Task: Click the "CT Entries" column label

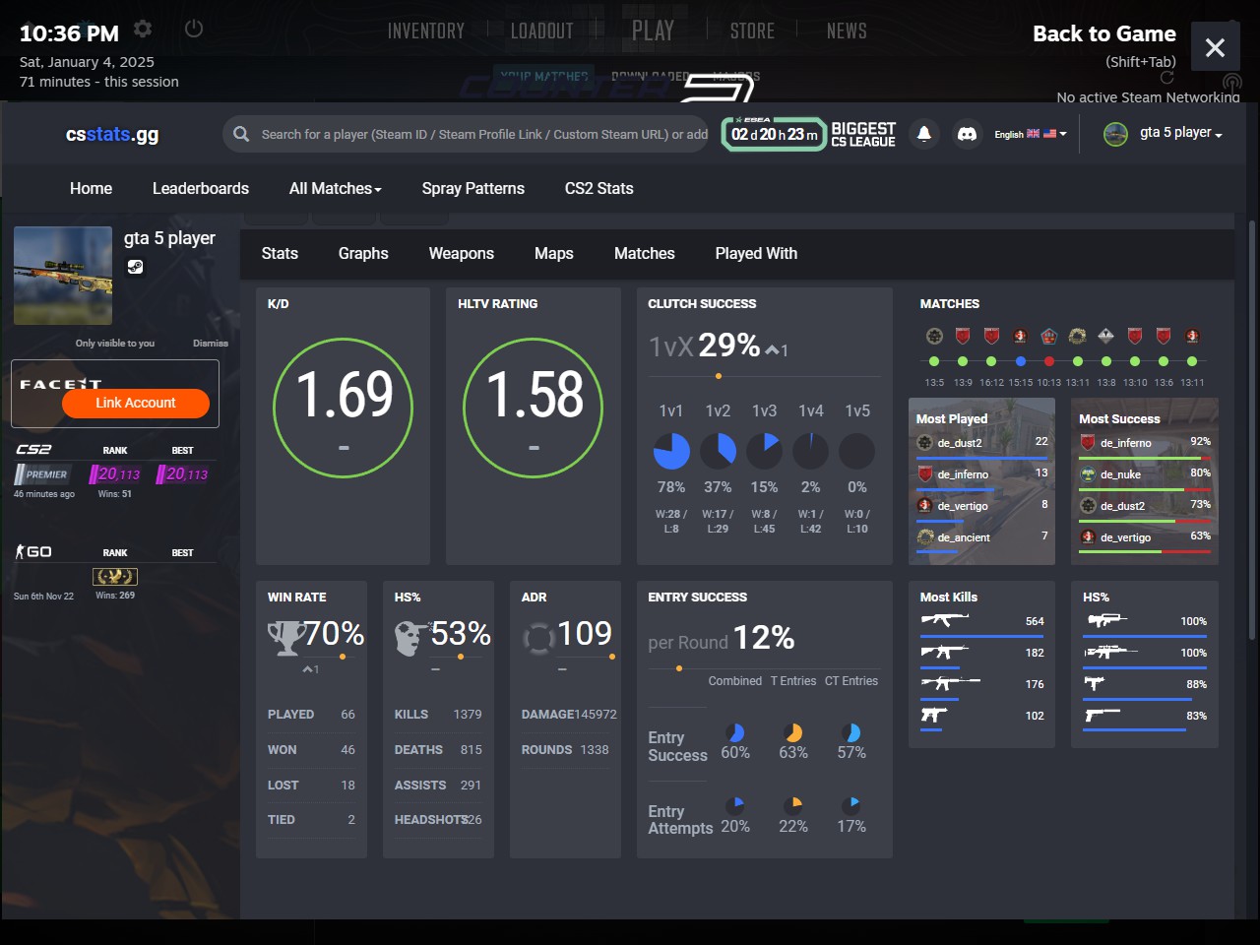Action: [x=851, y=681]
